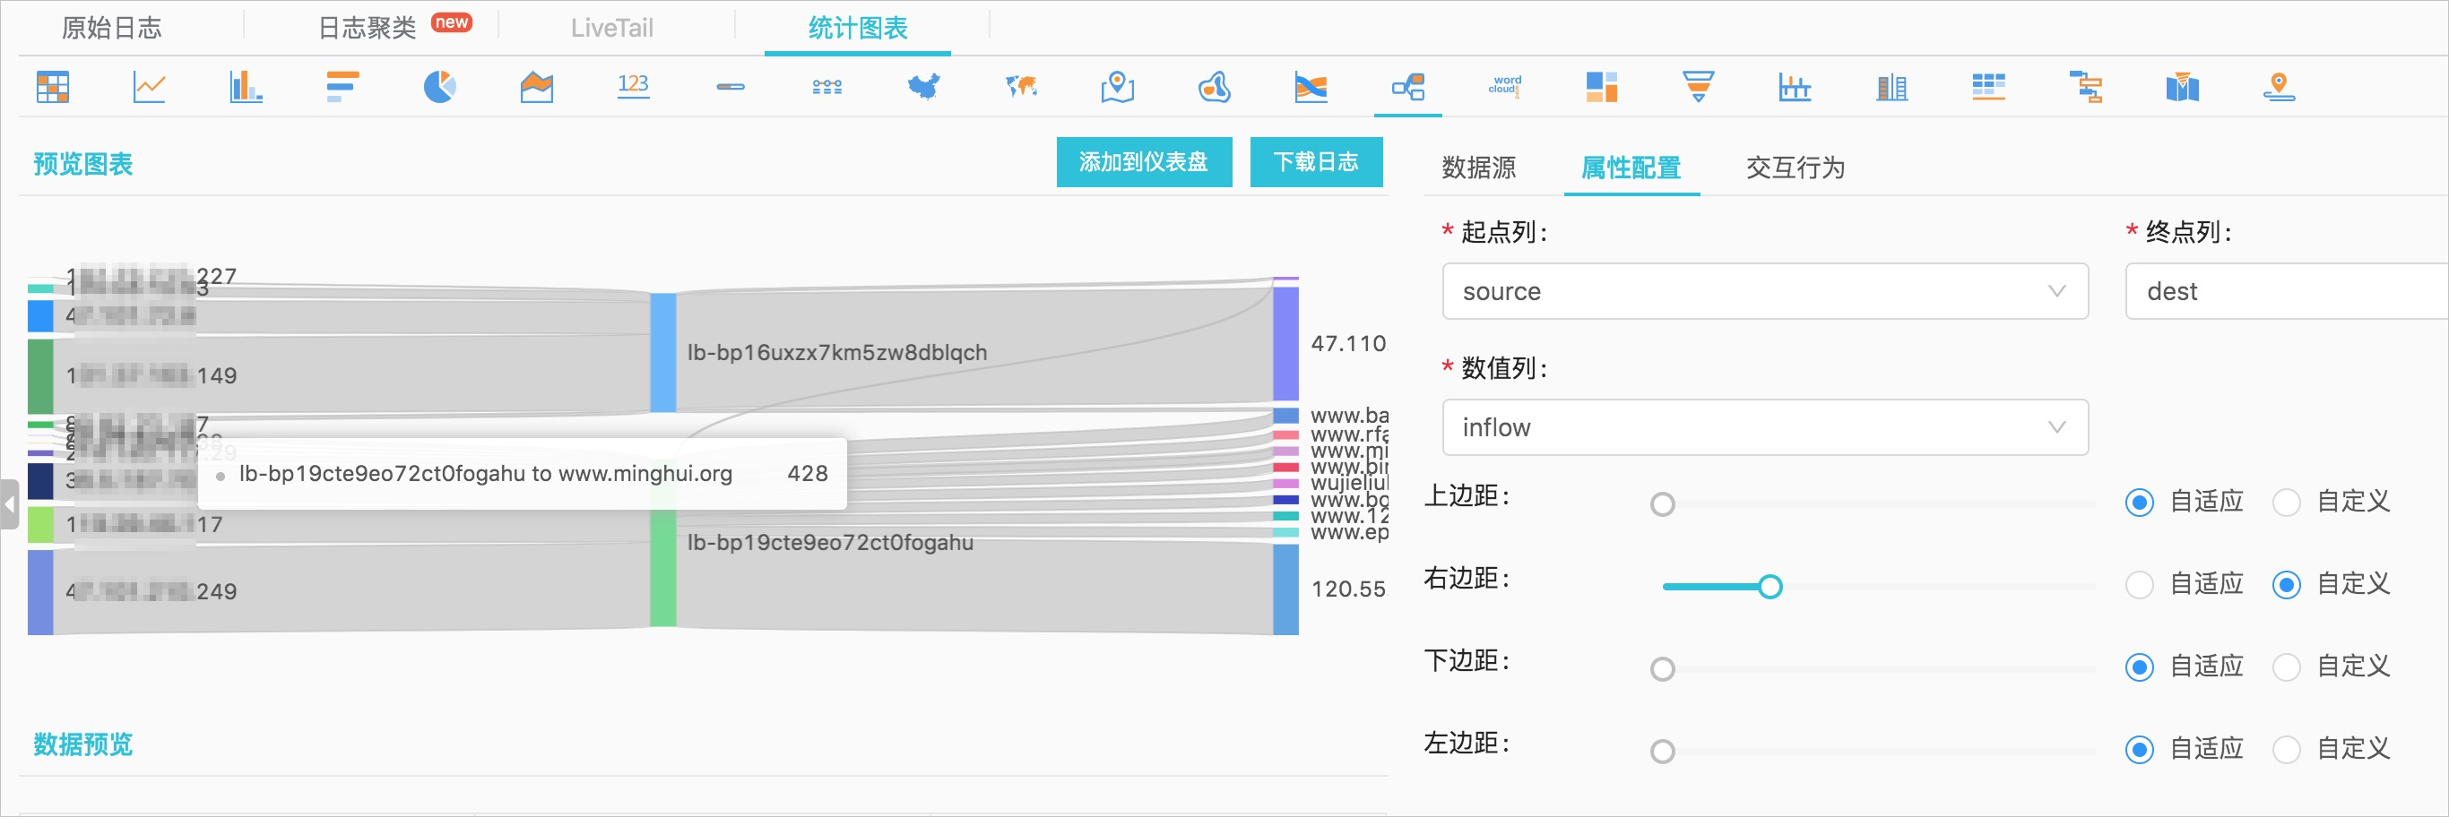Select the funnel chart icon
The width and height of the screenshot is (2449, 817).
coord(1698,87)
